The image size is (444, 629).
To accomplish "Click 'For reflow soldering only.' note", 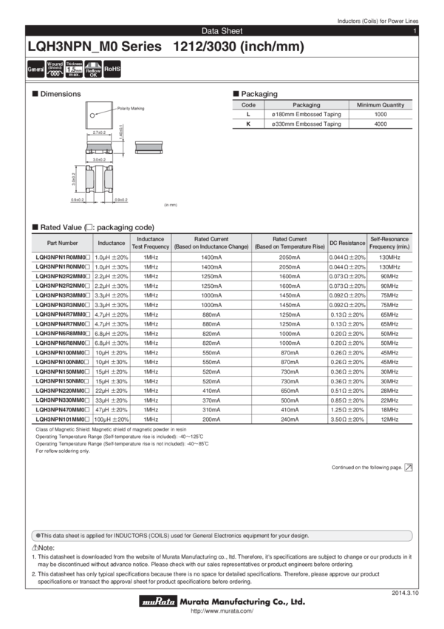I will (63, 451).
